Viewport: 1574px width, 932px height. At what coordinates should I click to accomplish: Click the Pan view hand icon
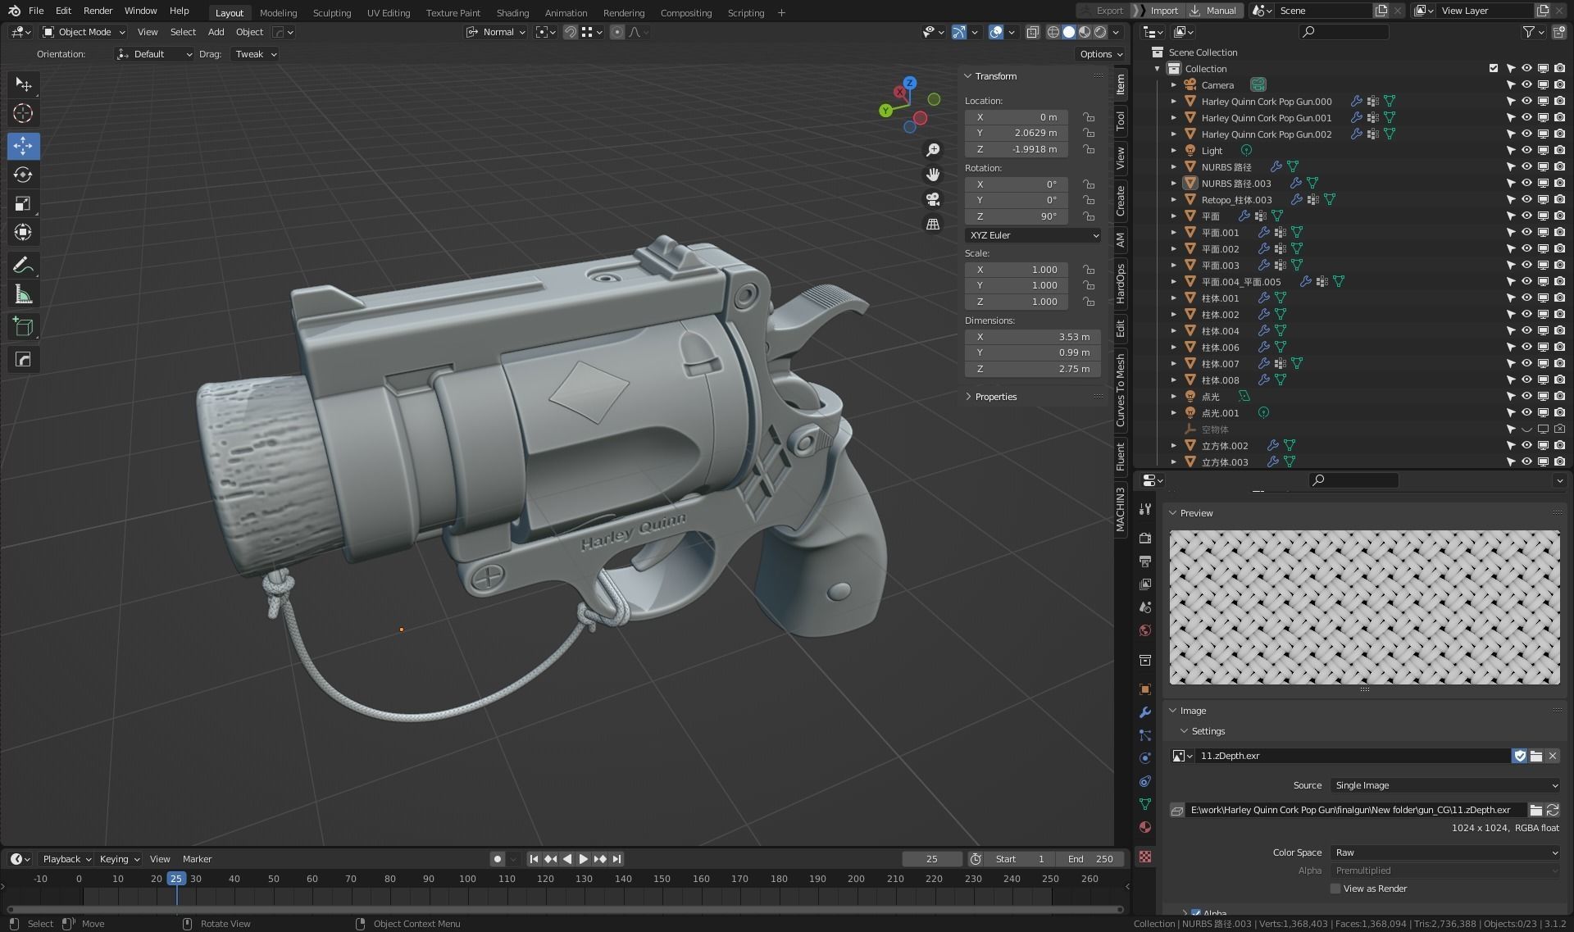pos(933,175)
